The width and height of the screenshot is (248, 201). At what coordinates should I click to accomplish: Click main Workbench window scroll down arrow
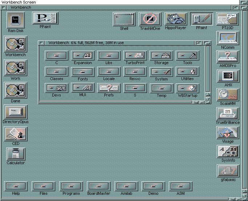click(x=245, y=195)
